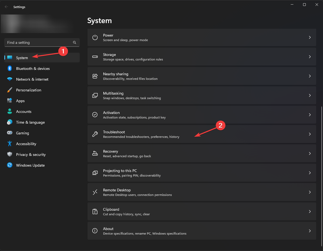Select the Power settings icon

tap(95, 37)
